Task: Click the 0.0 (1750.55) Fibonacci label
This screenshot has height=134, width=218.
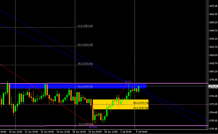Action: pyautogui.click(x=86, y=124)
